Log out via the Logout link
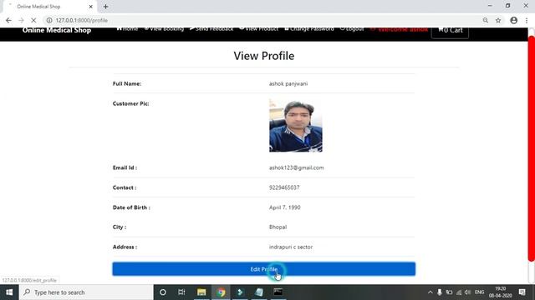 point(352,29)
